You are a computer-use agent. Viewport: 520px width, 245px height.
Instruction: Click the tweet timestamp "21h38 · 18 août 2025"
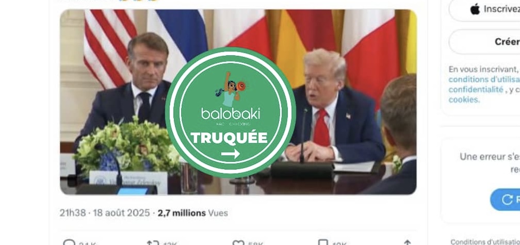pyautogui.click(x=105, y=213)
